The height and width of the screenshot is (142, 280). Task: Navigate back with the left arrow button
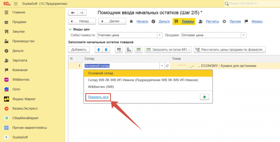(72, 13)
